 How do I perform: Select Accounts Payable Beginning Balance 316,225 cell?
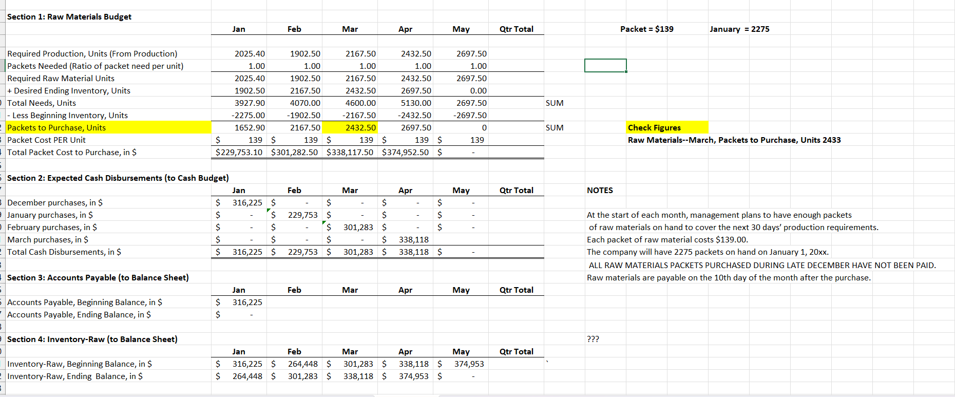239,302
